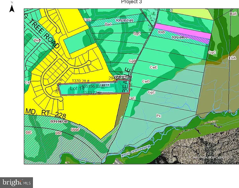The image size is (239, 188).
Task: Click the CwD soil label
Action: 146,81
